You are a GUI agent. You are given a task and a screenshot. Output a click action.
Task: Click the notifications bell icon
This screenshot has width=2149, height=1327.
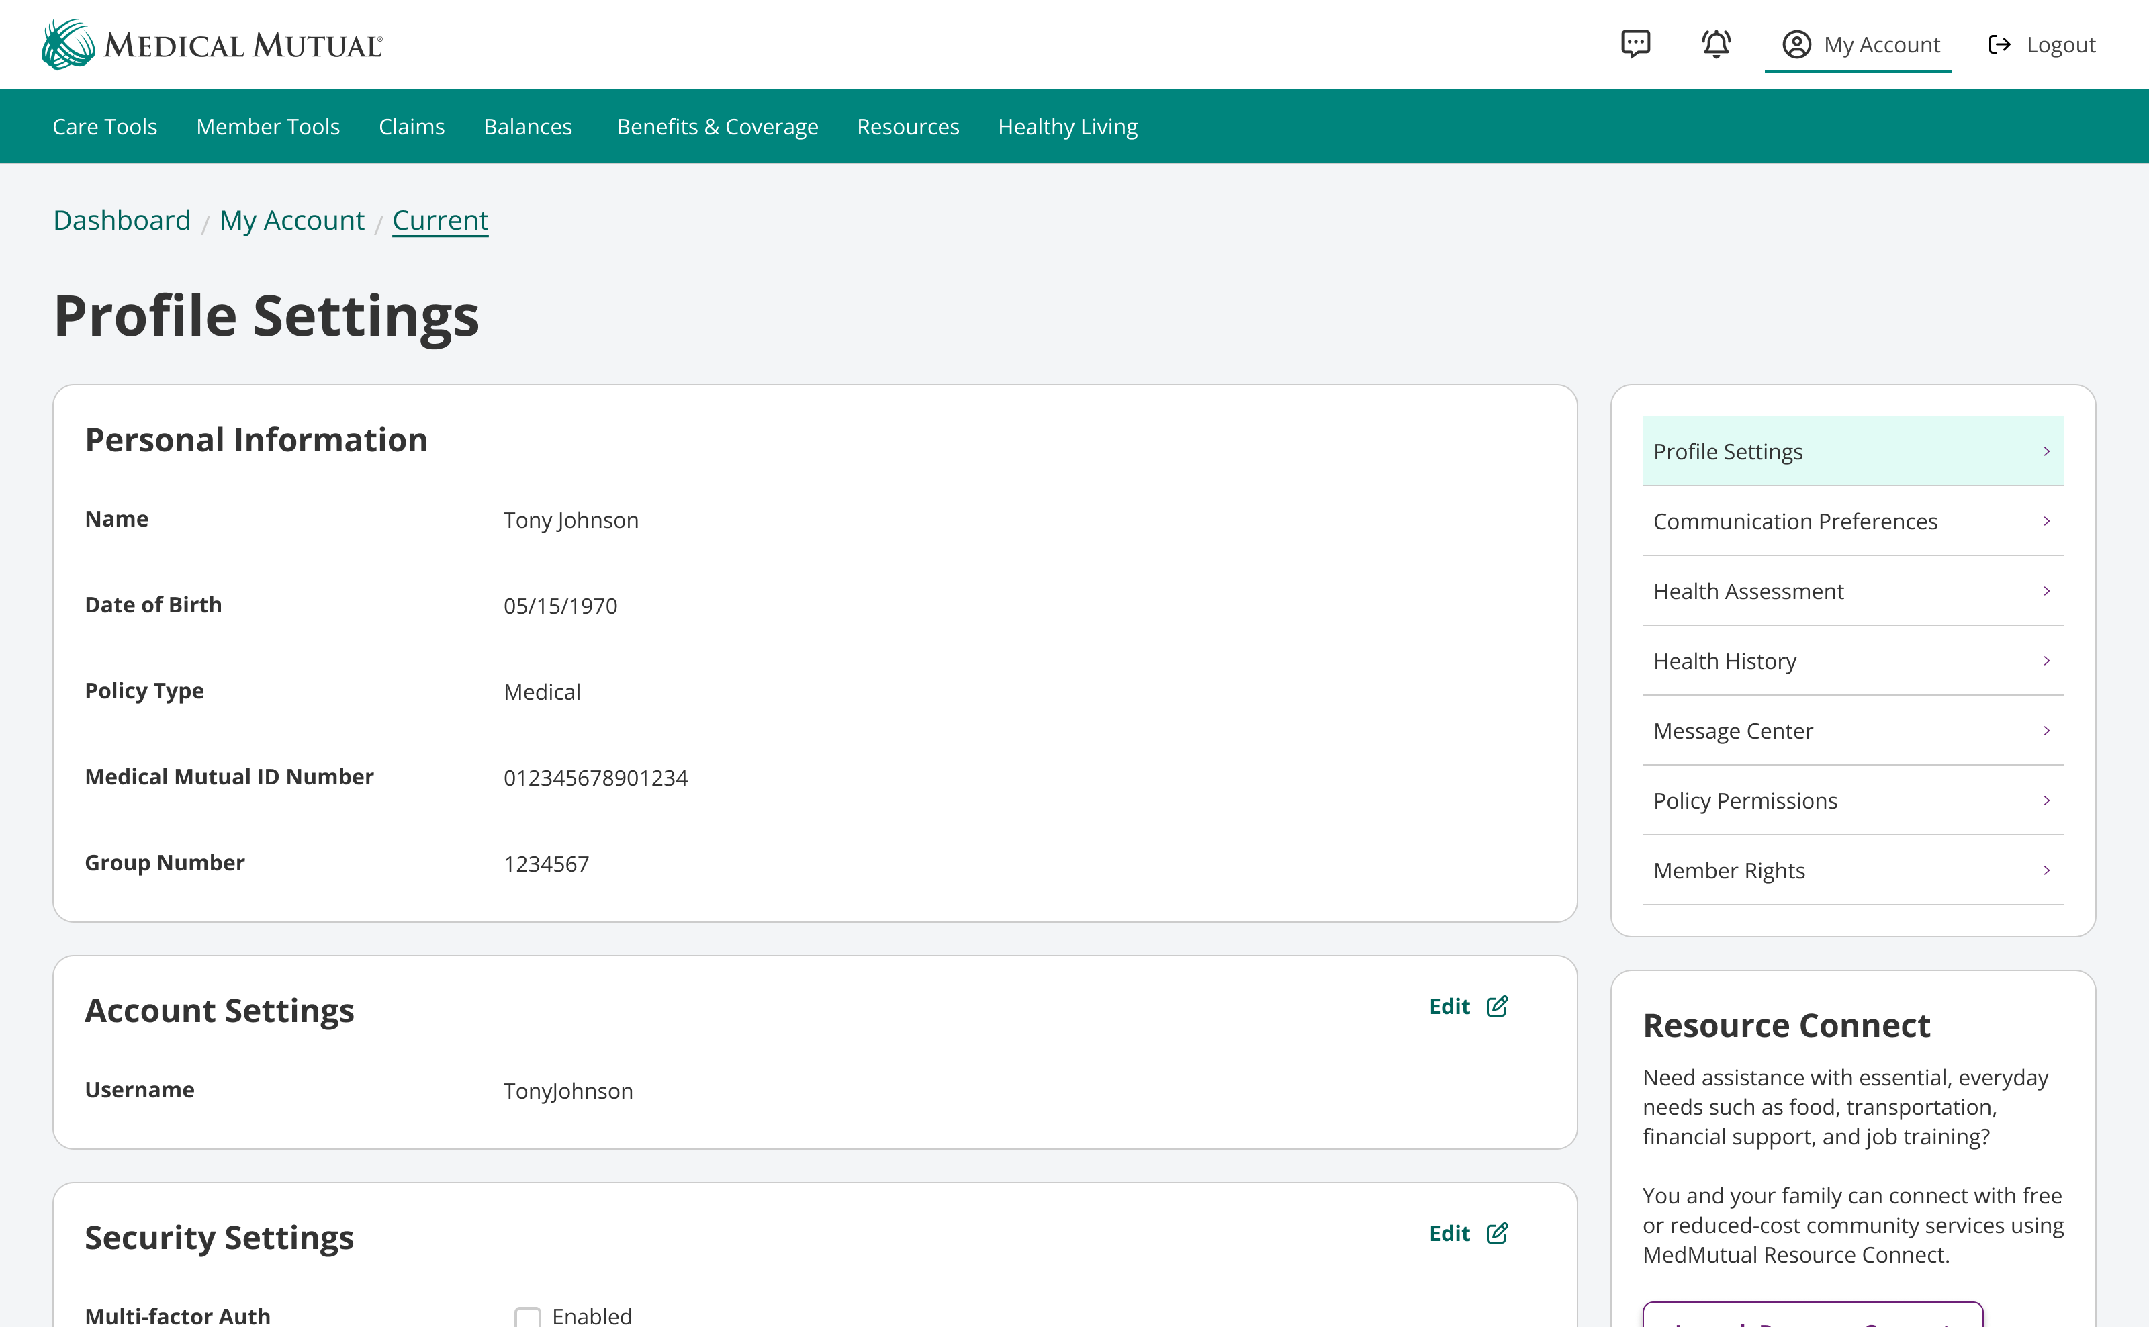tap(1716, 44)
